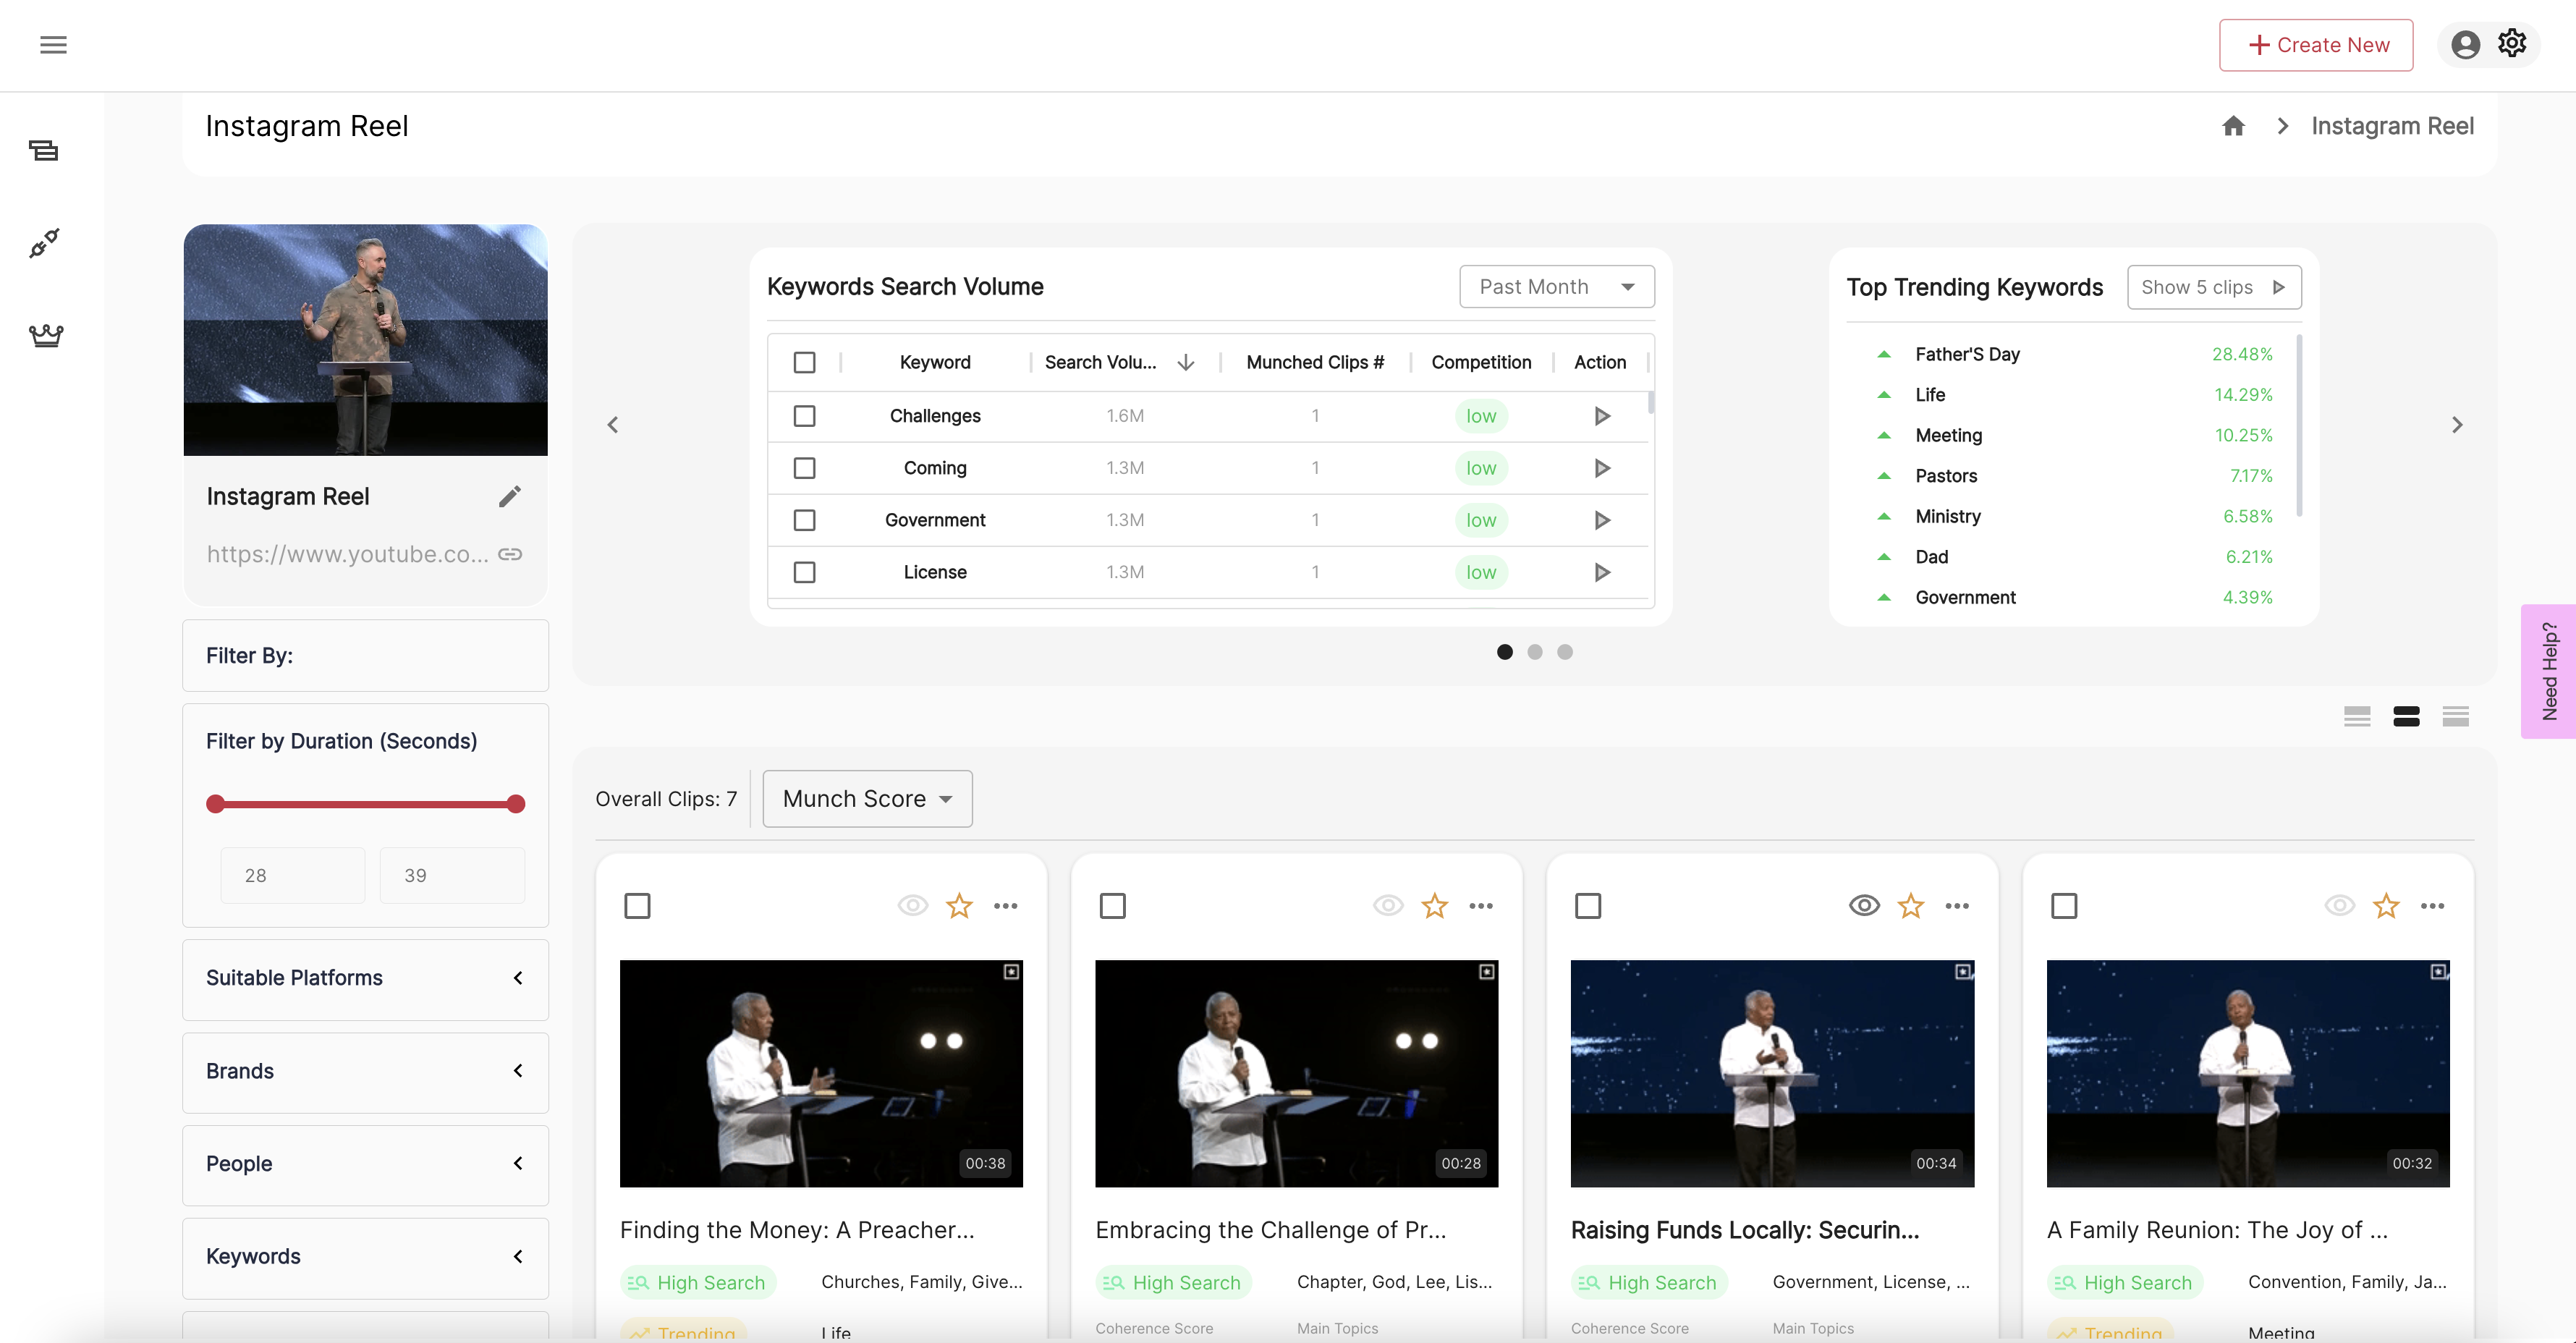Check the Challenges keyword row
Screen dimensions: 2576x1343
[x=804, y=416]
